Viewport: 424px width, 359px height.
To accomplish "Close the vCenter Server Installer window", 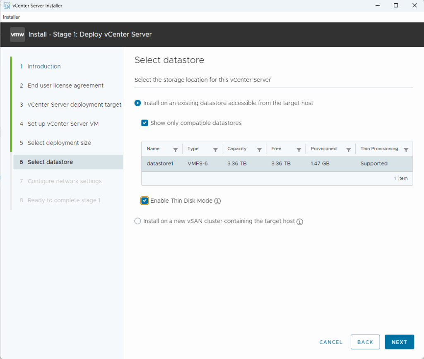I will pos(414,5).
